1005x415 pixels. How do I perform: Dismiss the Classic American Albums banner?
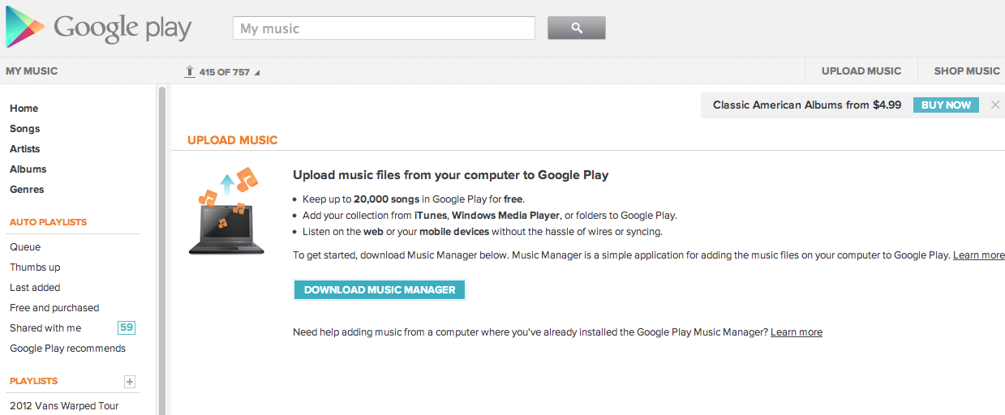click(x=995, y=105)
